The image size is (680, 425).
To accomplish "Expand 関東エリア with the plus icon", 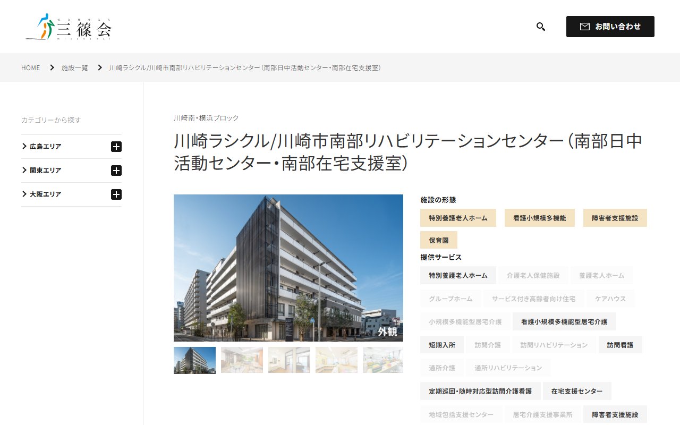I will 116,171.
